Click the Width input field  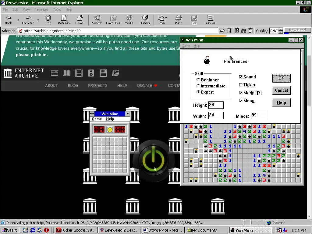coord(216,115)
